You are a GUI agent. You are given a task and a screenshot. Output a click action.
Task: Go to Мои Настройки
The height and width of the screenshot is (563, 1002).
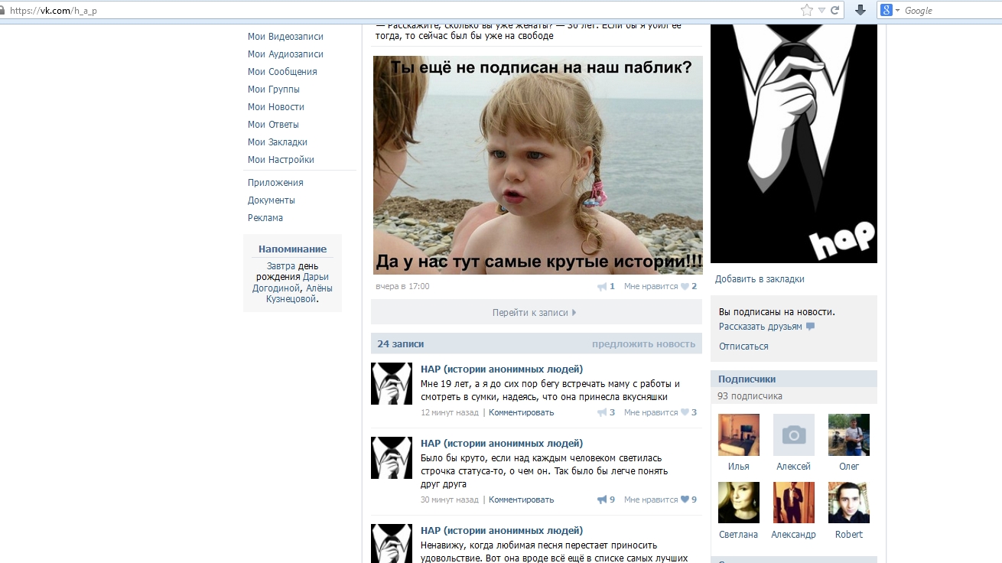pyautogui.click(x=281, y=160)
